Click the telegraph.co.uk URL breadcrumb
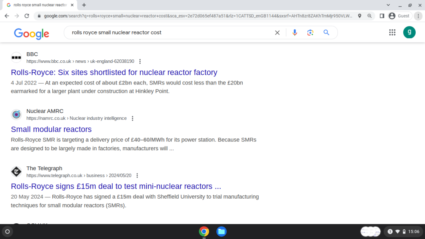Image resolution: width=425 pixels, height=239 pixels. [79, 175]
